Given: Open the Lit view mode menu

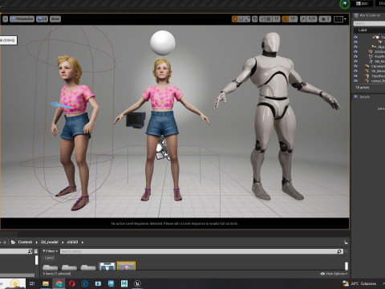Looking at the screenshot, I should click(42, 19).
